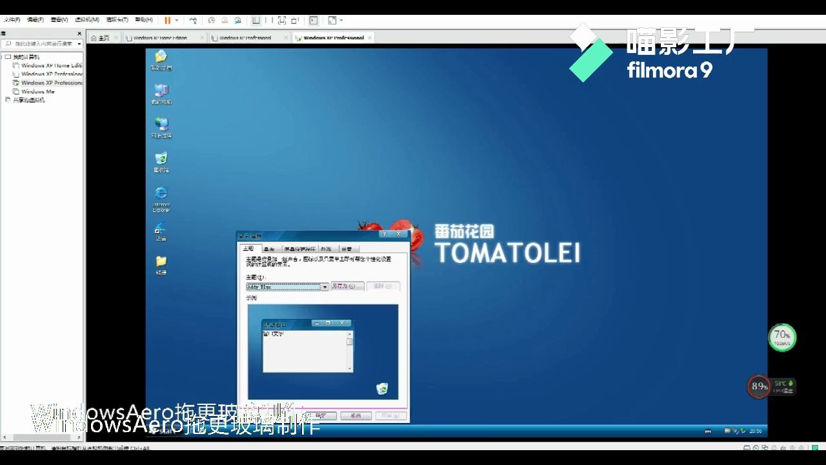Screen dimensions: 826x465
Task: Click the unity mode toolbar icon
Action: pos(295,20)
